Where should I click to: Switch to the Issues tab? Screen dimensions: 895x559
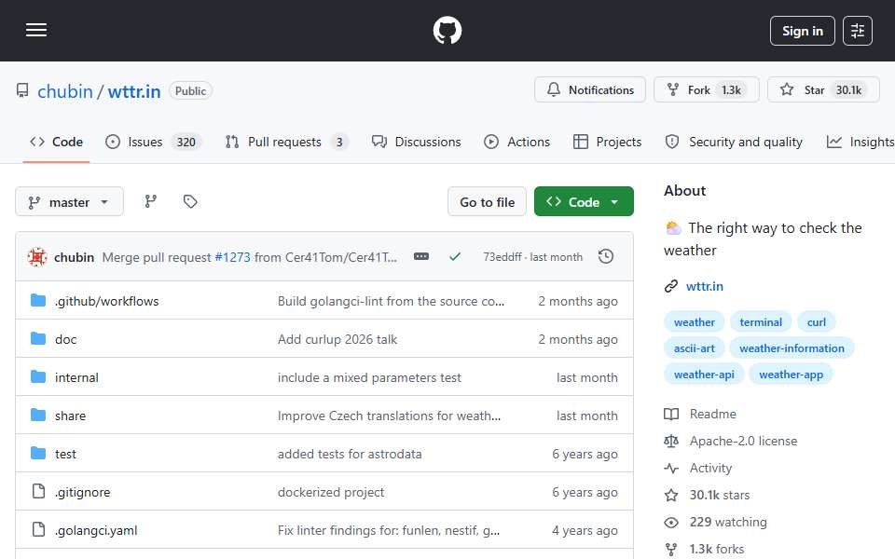tap(153, 142)
